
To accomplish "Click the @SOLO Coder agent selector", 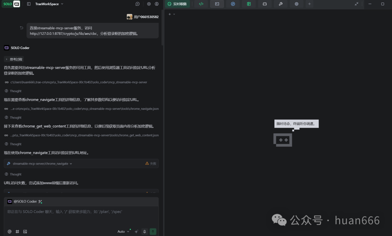I will (22, 202).
